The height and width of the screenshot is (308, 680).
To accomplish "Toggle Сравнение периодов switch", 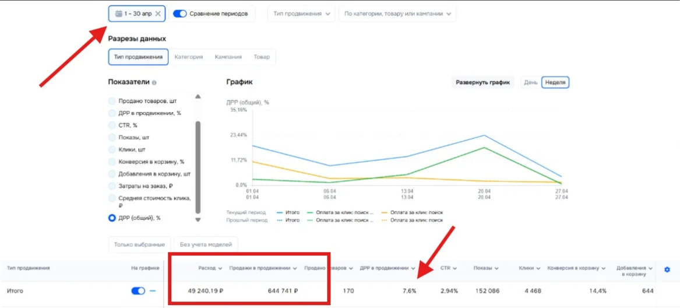I will (x=180, y=14).
